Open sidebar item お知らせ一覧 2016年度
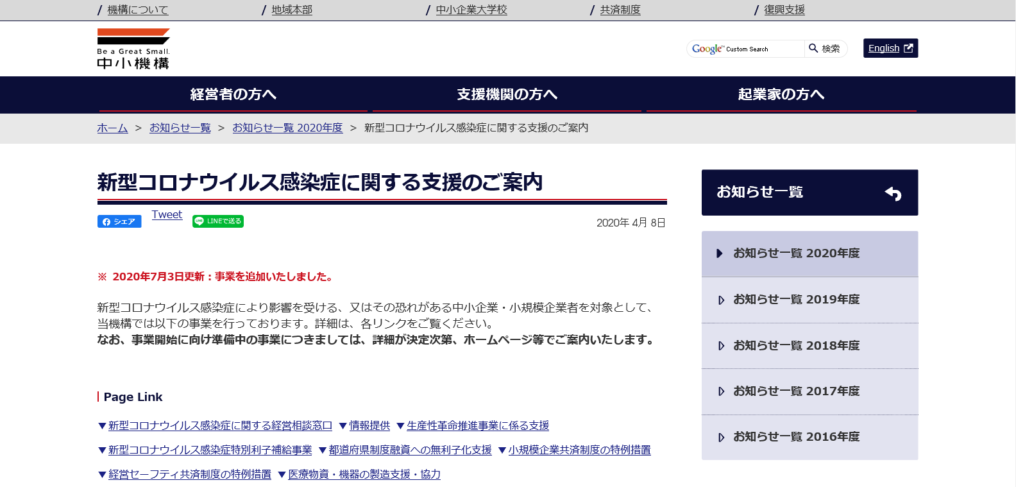Image resolution: width=1016 pixels, height=487 pixels. [809, 437]
